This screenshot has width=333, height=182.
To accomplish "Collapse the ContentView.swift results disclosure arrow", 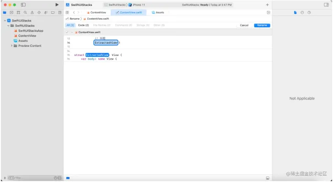I will pos(72,32).
